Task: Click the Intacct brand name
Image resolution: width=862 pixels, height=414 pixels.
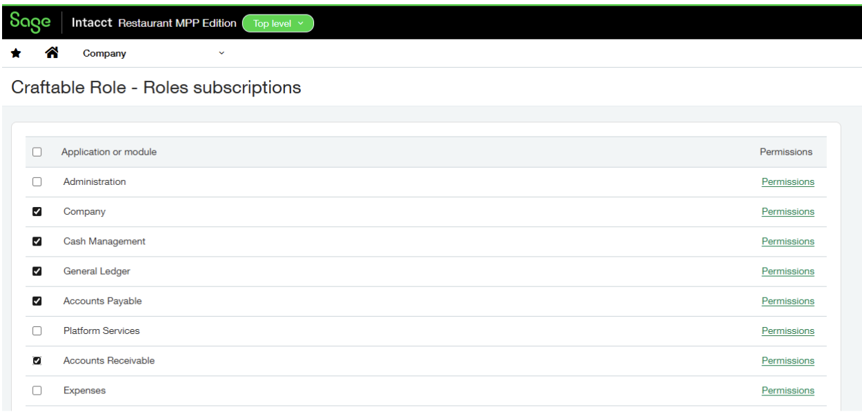Action: [90, 22]
